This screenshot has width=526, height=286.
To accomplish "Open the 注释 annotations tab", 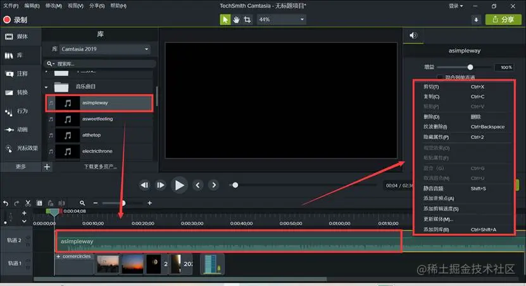I will (20, 74).
